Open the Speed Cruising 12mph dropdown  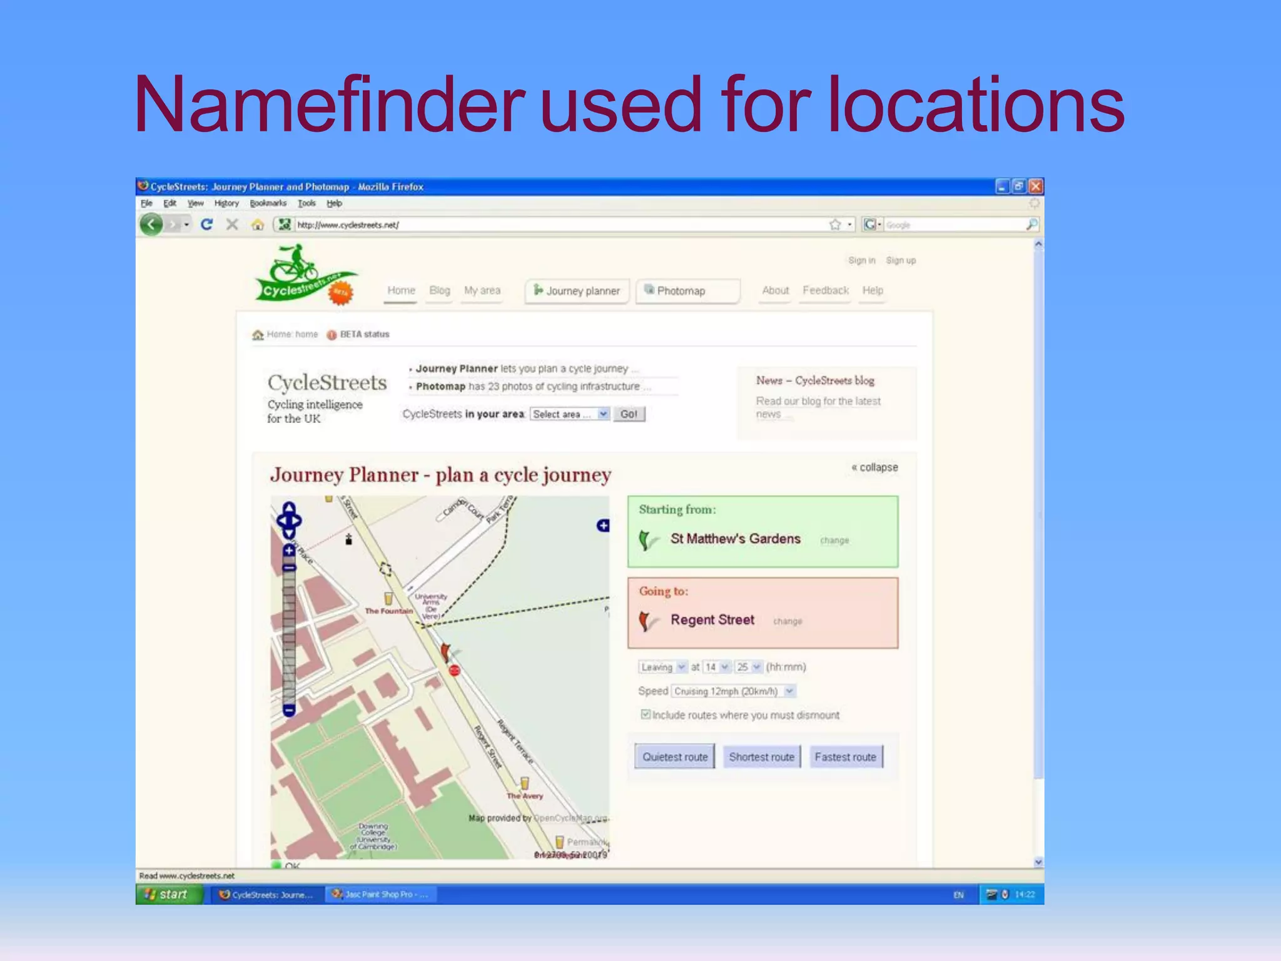click(x=733, y=691)
